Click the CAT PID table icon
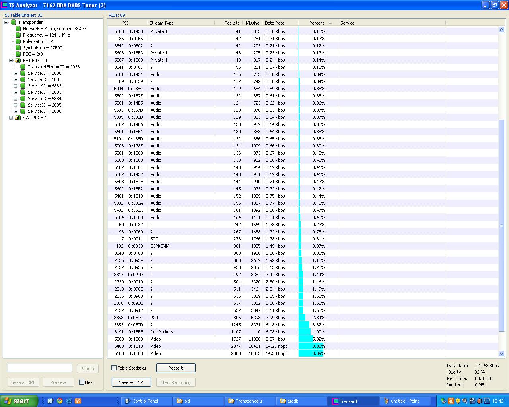Screen dimensions: 509x407 click(x=17, y=118)
